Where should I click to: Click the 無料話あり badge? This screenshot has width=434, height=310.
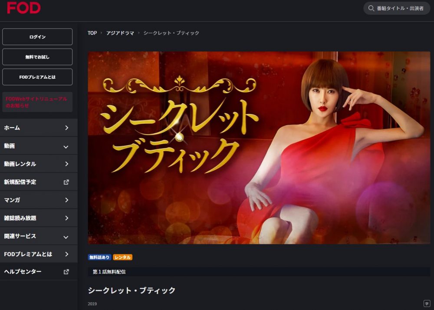click(x=100, y=257)
